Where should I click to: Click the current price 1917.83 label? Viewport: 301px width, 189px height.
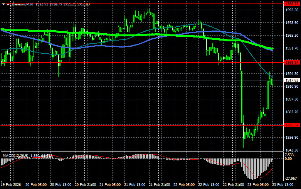tap(292, 80)
